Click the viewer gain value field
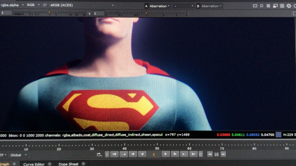Image resolution: width=296 pixels, height=166 pixels. coord(6,13)
